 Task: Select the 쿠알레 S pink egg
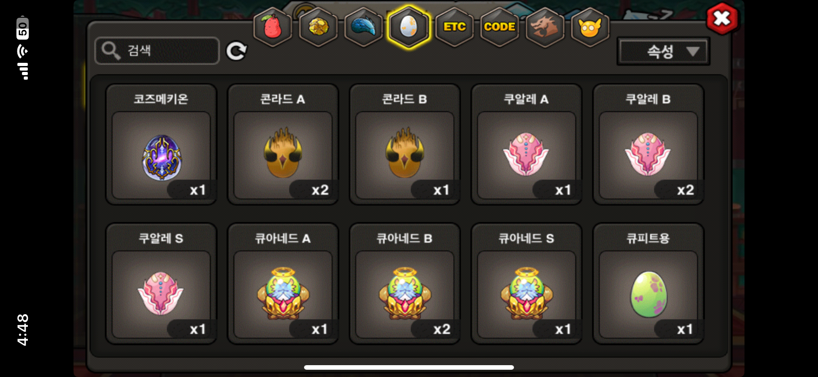tap(161, 283)
